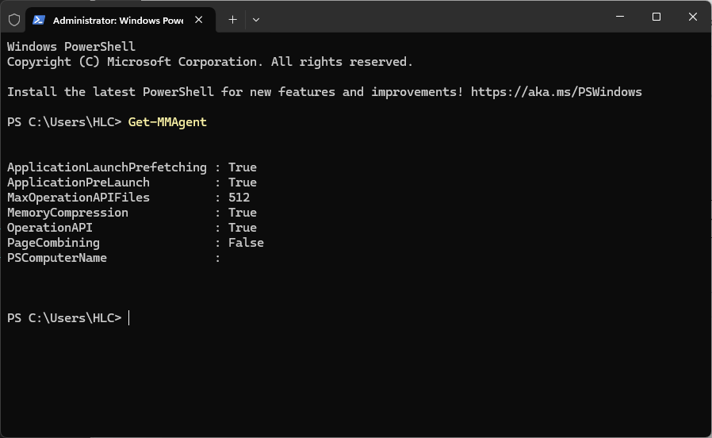712x438 pixels.
Task: Maximize the terminal window
Action: coord(656,17)
